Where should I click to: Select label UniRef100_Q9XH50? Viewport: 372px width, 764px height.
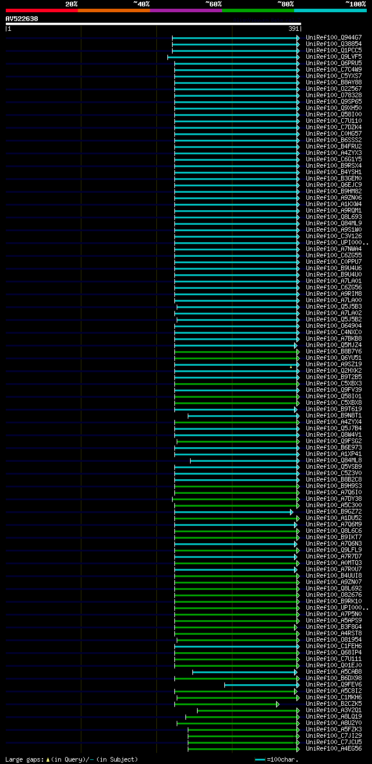[x=334, y=108]
